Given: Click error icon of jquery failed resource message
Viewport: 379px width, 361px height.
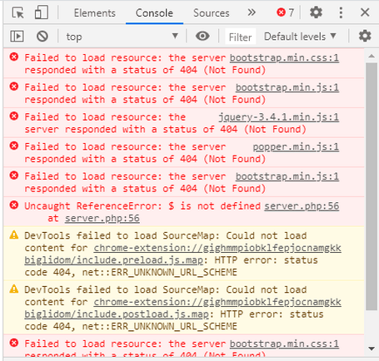Looking at the screenshot, I should pos(14,116).
